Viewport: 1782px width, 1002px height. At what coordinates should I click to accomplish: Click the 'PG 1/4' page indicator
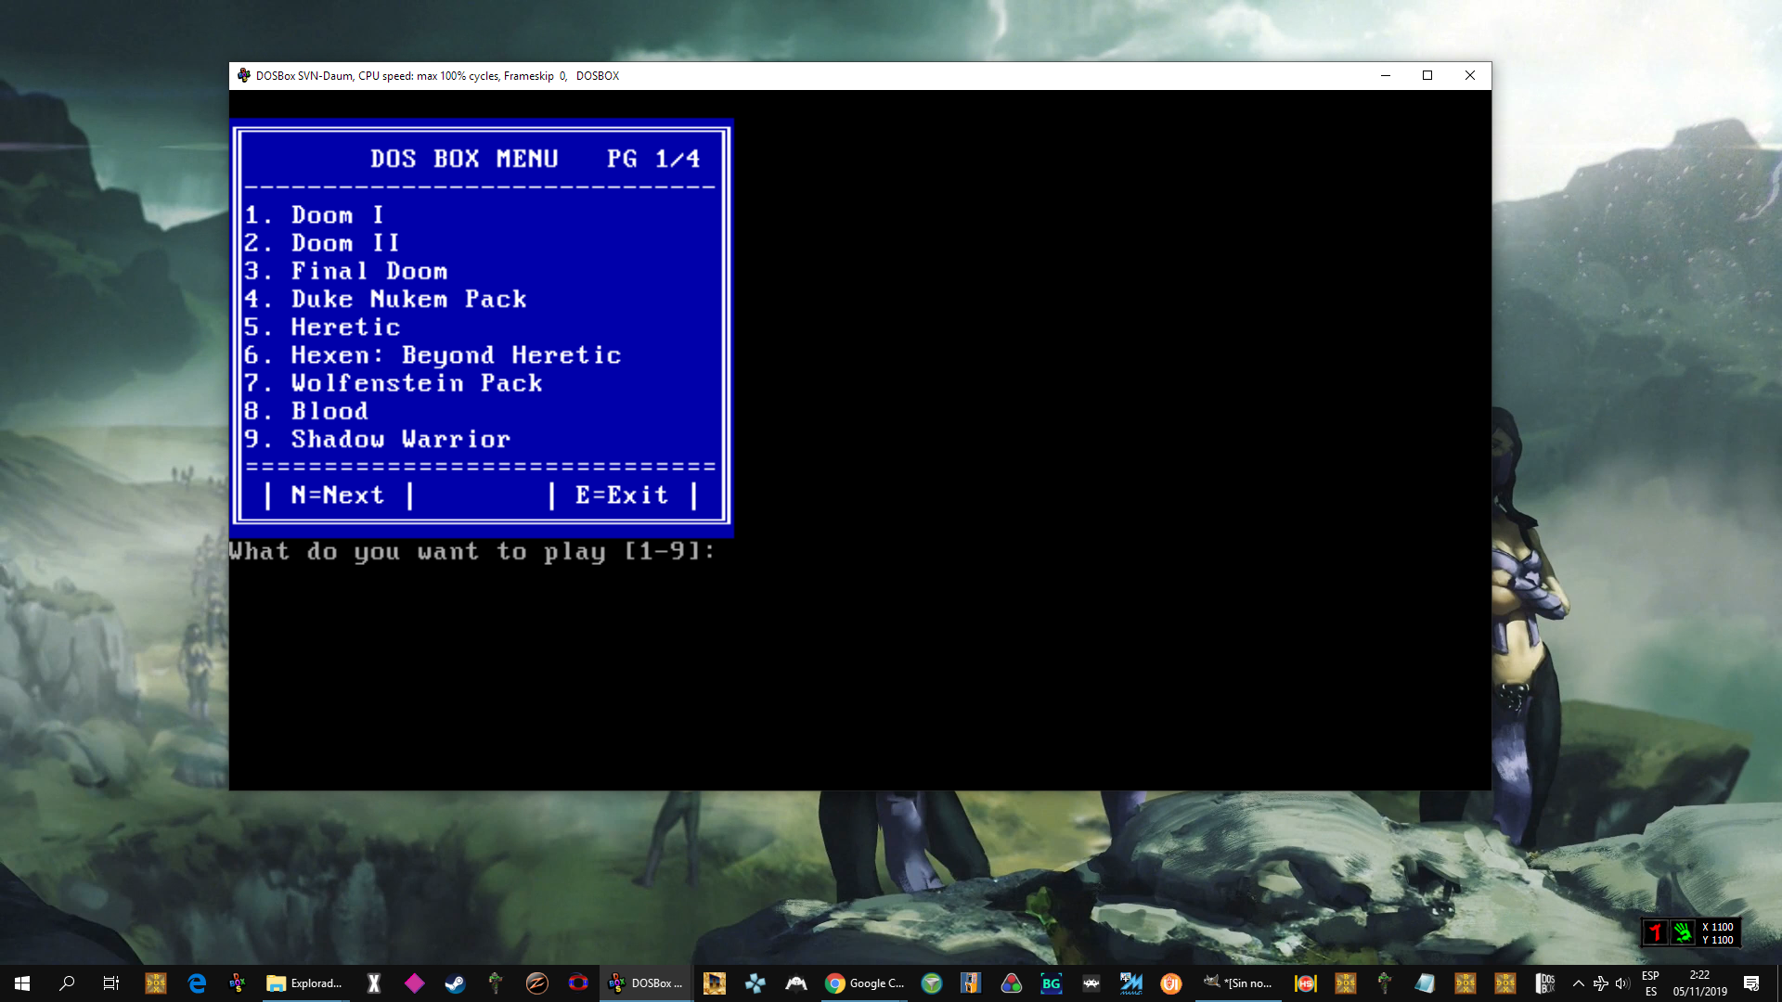coord(653,159)
